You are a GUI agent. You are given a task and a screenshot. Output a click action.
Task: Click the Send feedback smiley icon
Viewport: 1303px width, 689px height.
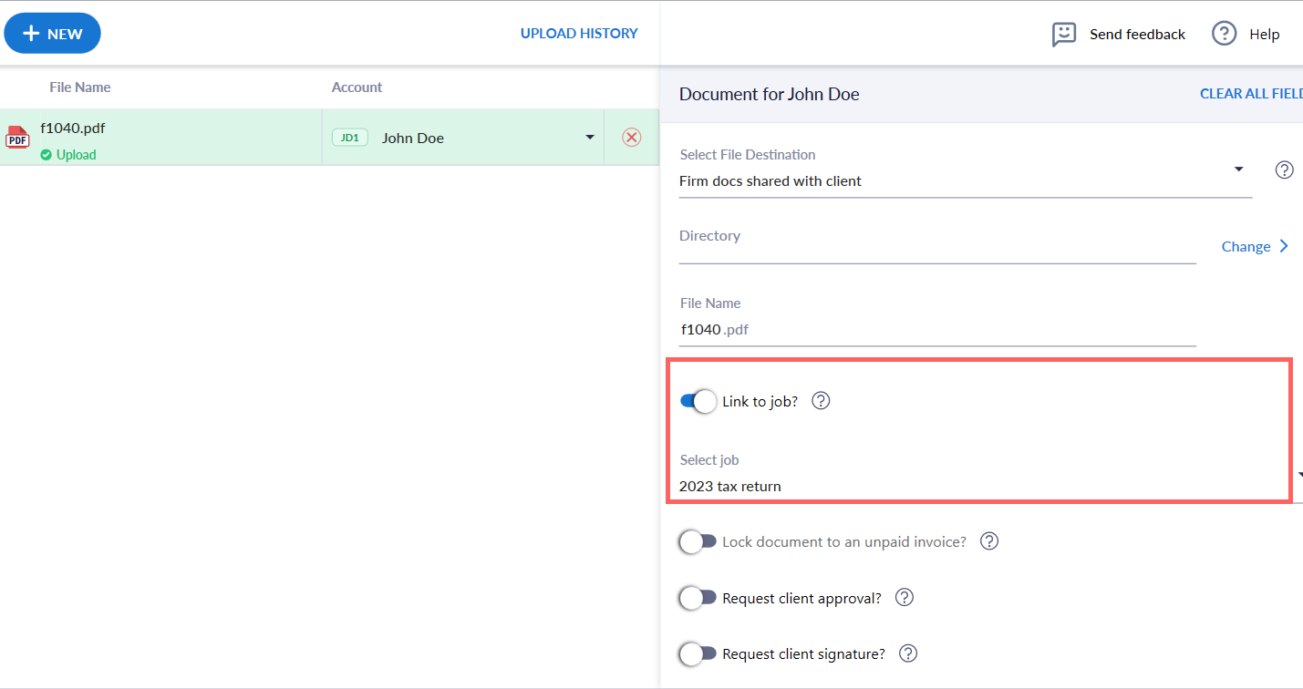[1063, 35]
